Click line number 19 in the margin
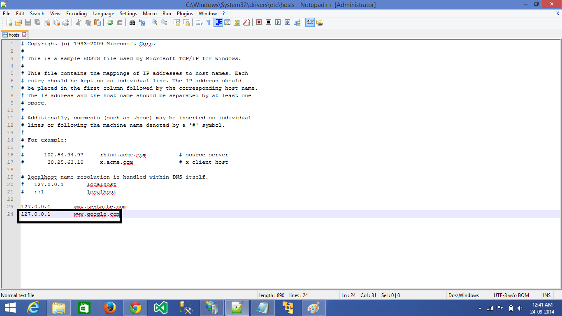This screenshot has width=562, height=316. pos(11,177)
